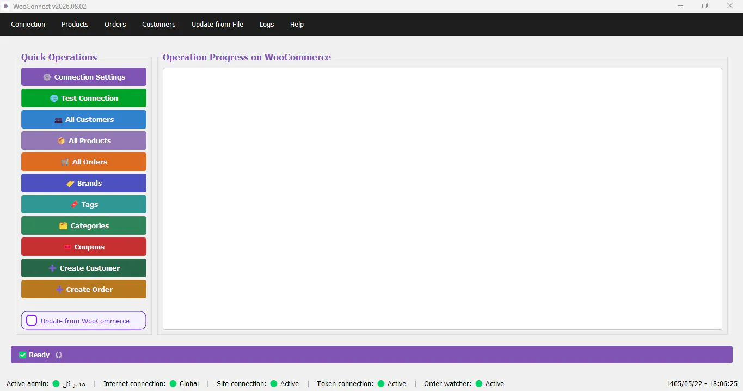Viewport: 743px width, 391px height.
Task: Open the Orders menu
Action: tap(115, 25)
